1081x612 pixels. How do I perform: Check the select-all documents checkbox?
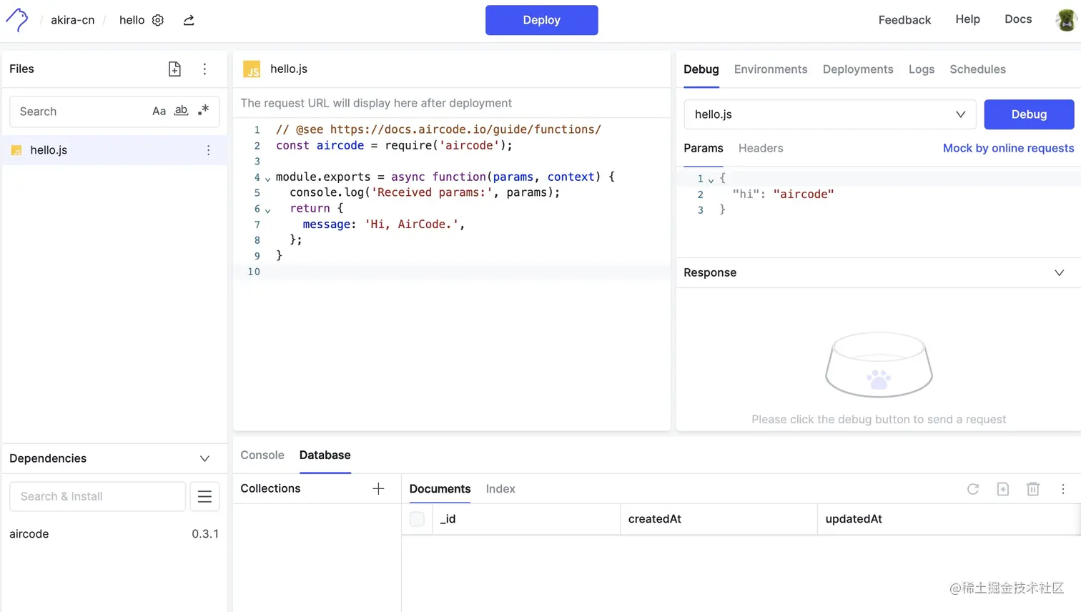point(417,519)
